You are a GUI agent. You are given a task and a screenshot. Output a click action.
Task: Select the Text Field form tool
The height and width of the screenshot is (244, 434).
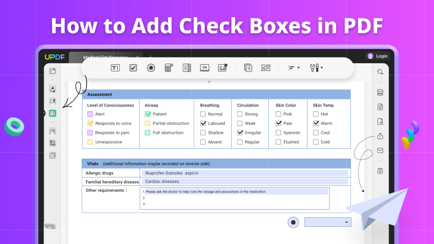pyautogui.click(x=115, y=68)
